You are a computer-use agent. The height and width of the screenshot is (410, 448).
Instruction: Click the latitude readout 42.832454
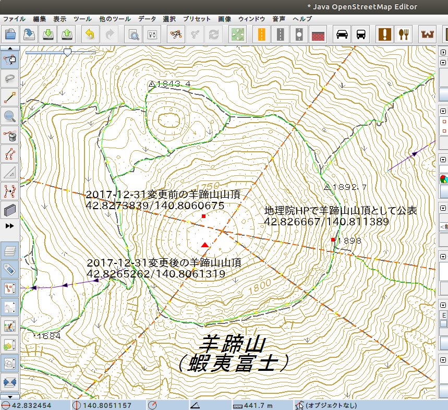click(x=31, y=405)
